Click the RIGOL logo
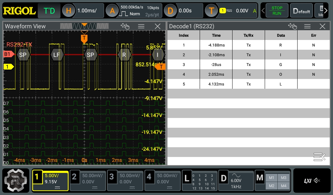The height and width of the screenshot is (195, 333). click(19, 11)
